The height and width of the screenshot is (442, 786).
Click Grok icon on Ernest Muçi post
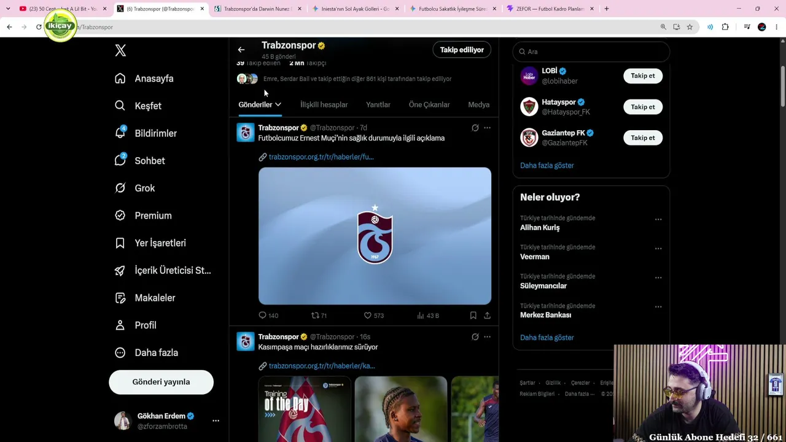click(475, 128)
